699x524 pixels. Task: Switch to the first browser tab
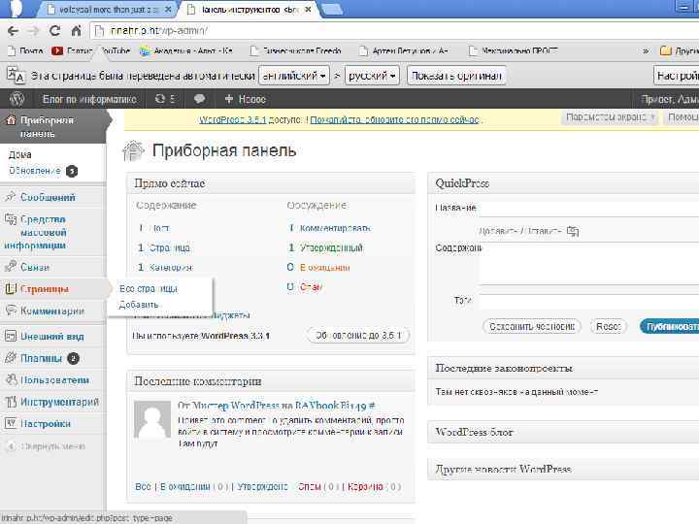(105, 10)
